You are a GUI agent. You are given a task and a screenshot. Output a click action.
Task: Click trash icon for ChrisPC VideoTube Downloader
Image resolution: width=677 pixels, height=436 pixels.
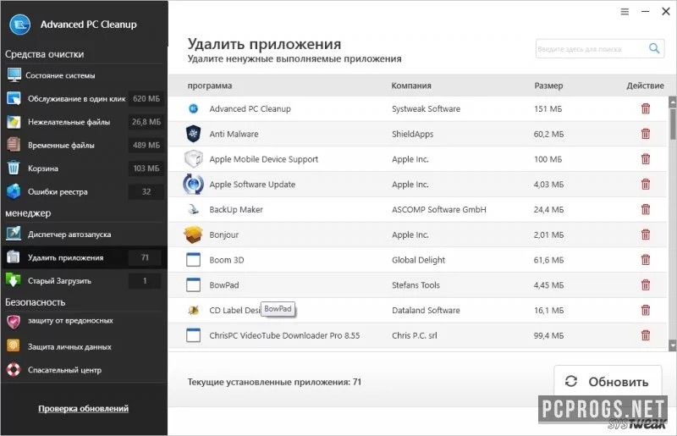tap(646, 335)
